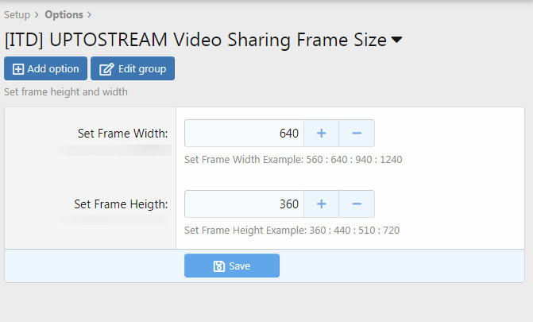Click the pencil icon on Edit group
Viewport: 533px width, 322px height.
pyautogui.click(x=106, y=69)
